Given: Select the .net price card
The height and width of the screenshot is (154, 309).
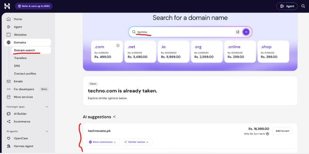Looking at the screenshot, I should point(140,52).
